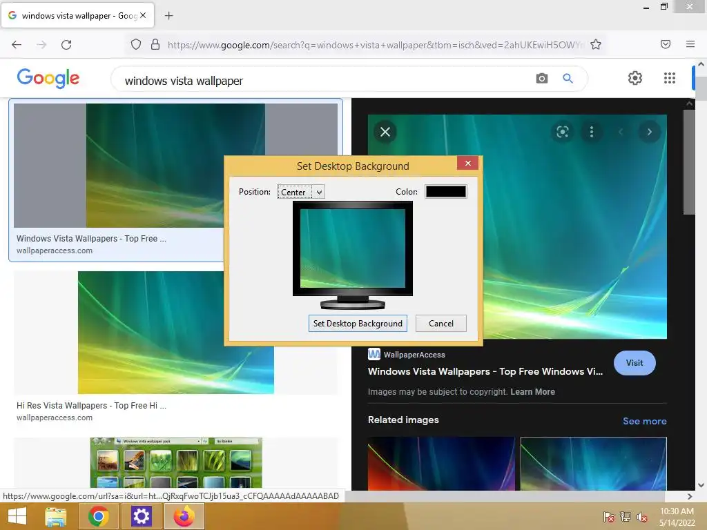Click the muted volume tray icon

642,516
